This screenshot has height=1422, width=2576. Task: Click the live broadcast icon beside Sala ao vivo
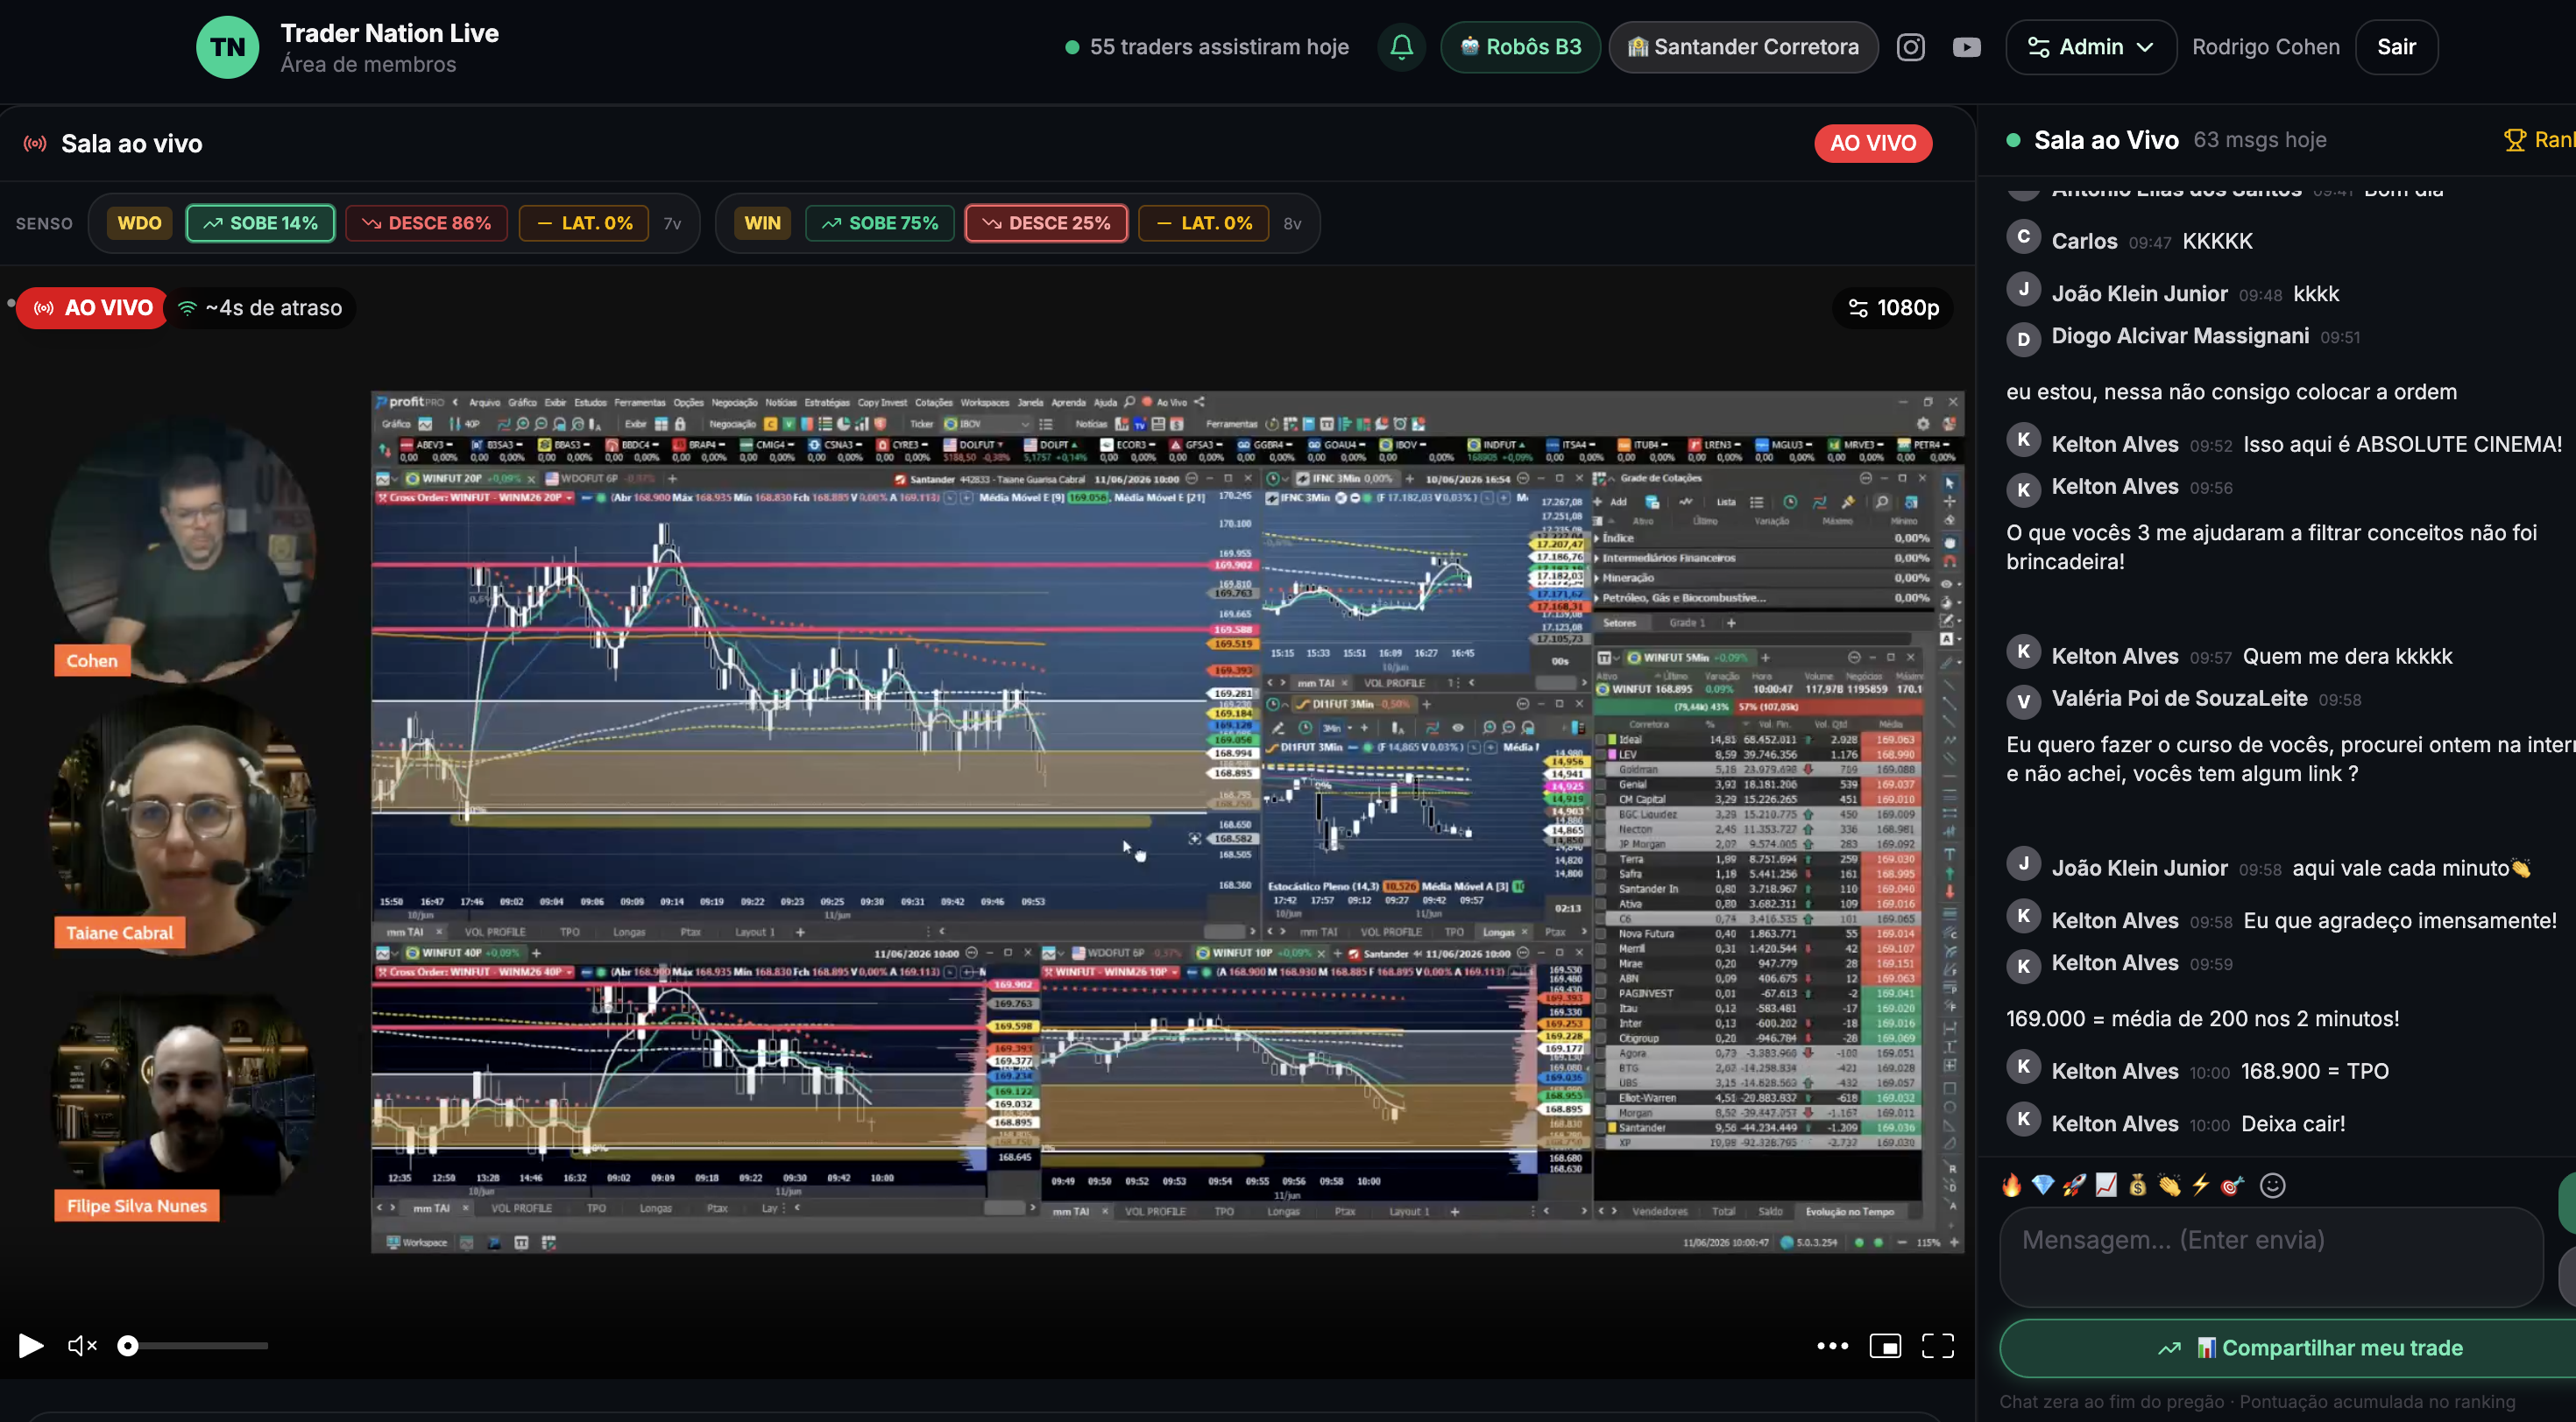click(35, 144)
